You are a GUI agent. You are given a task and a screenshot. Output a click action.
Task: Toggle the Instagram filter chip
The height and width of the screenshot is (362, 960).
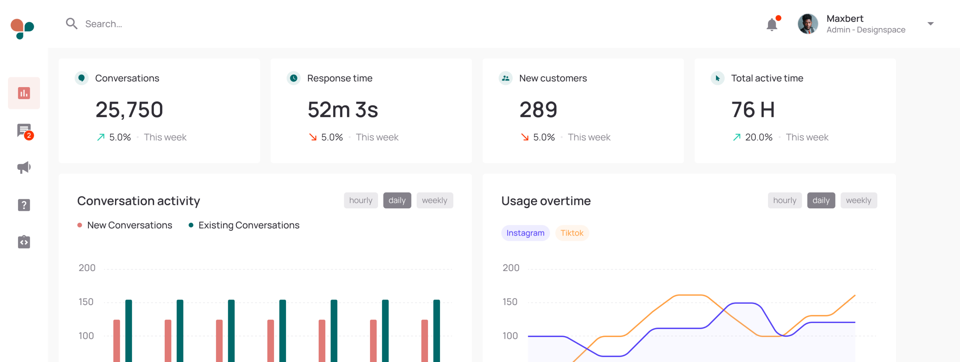[x=526, y=233]
